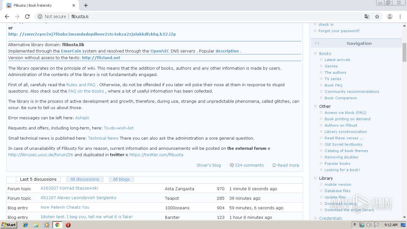Open Windows Explorer from the taskbar
407x229 pixels.
[x=36, y=225]
